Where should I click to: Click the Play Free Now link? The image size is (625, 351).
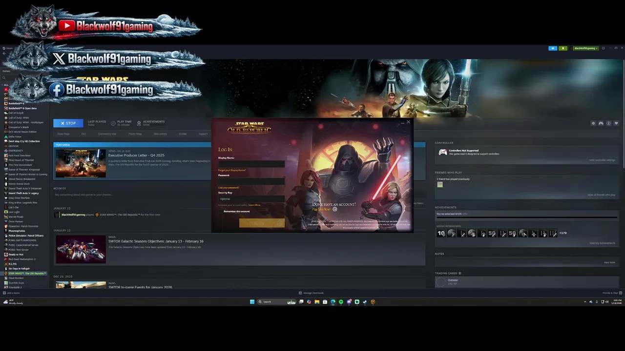[x=321, y=209]
